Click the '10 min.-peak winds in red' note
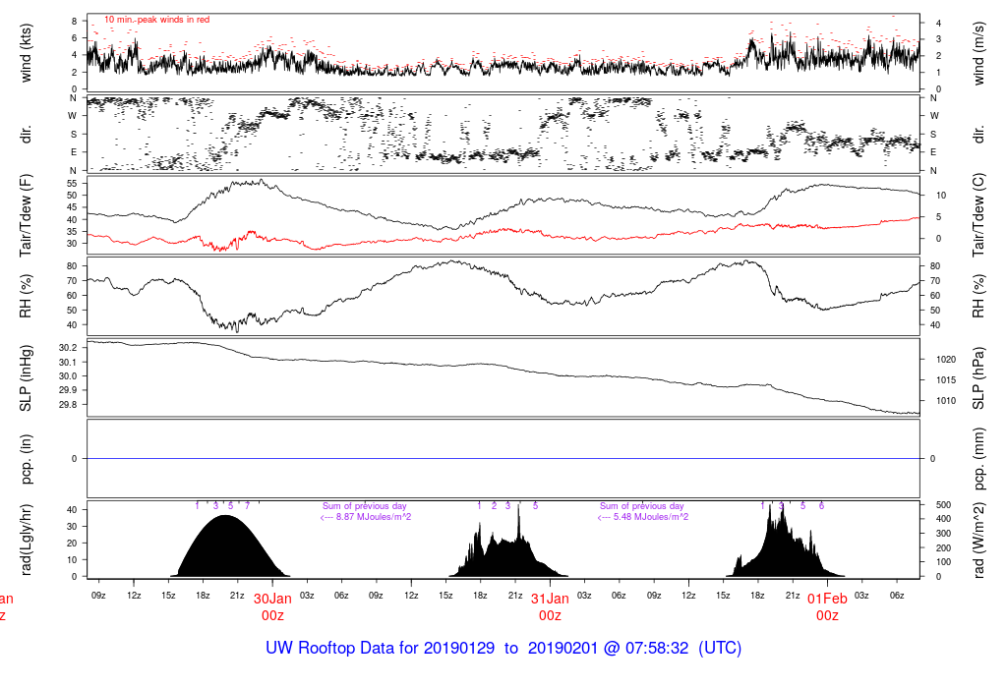The height and width of the screenshot is (688, 1007). [x=156, y=20]
